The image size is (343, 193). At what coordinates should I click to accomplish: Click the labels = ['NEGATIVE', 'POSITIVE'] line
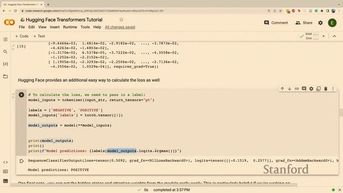[x=65, y=110]
